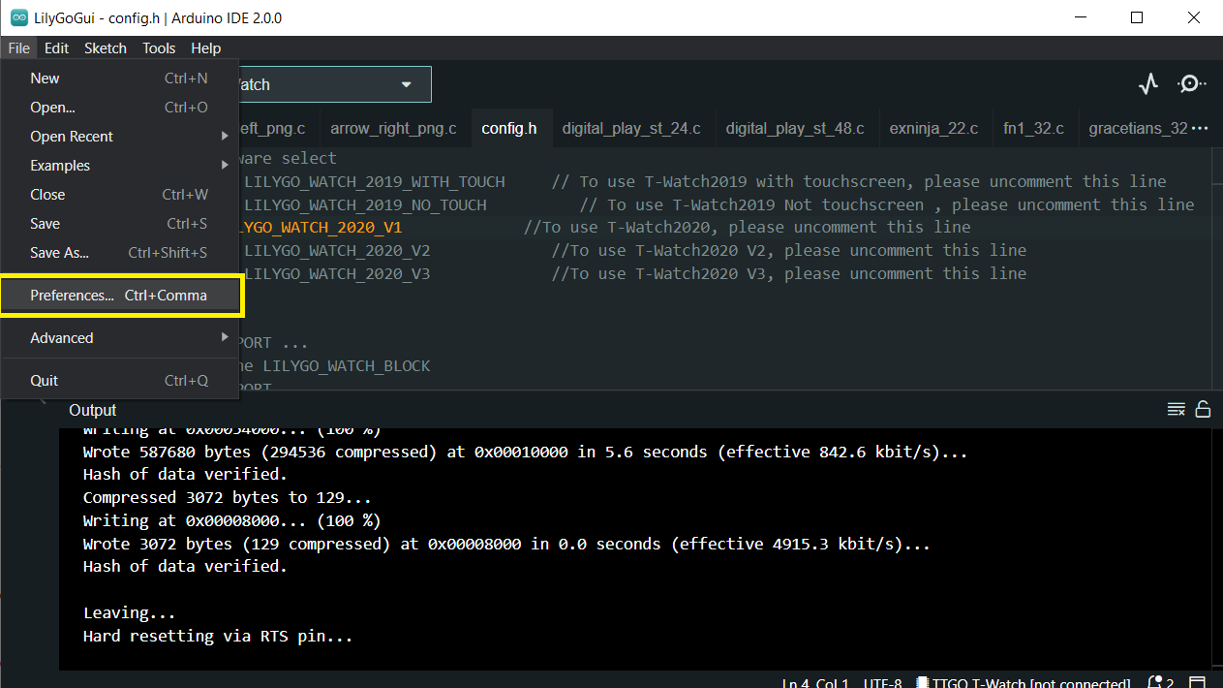The height and width of the screenshot is (688, 1223).
Task: Click the LILYGO_WATCH_2019_NO_TOUCH code line
Action: click(x=719, y=204)
